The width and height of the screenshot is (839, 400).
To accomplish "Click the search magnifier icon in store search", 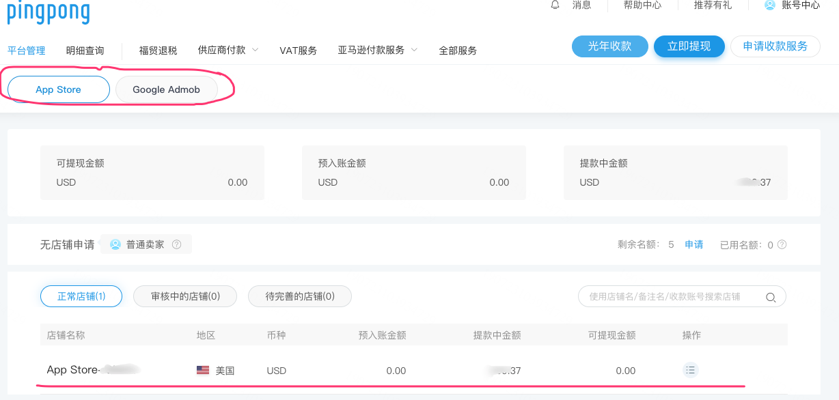I will click(x=771, y=297).
